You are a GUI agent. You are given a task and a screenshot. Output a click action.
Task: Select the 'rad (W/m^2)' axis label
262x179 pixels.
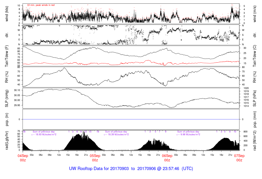[x=255, y=140]
